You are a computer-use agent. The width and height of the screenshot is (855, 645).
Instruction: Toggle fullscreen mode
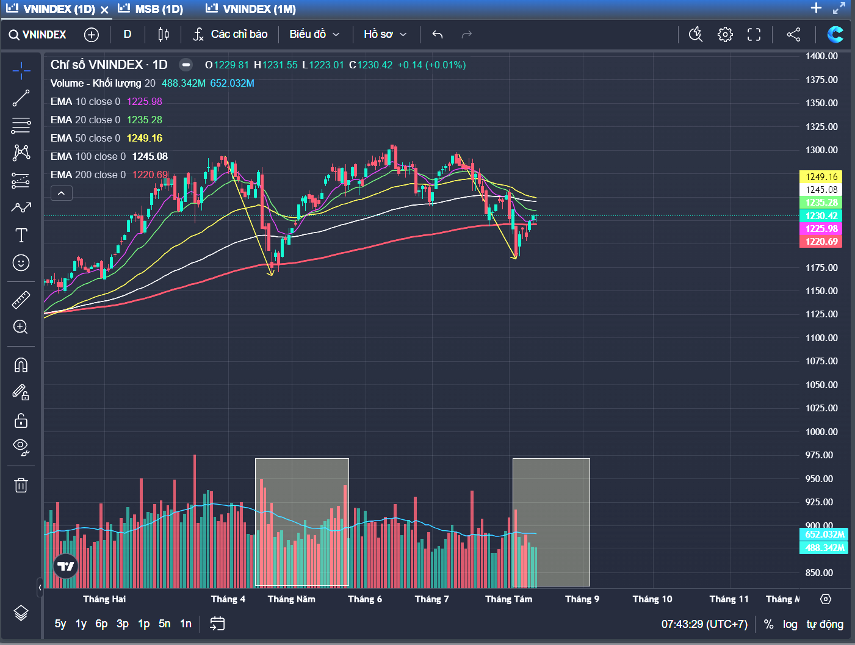tap(754, 35)
